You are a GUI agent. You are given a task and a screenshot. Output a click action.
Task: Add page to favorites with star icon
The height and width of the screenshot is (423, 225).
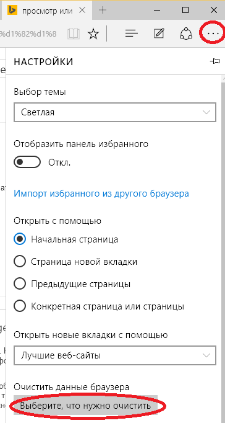pos(93,33)
